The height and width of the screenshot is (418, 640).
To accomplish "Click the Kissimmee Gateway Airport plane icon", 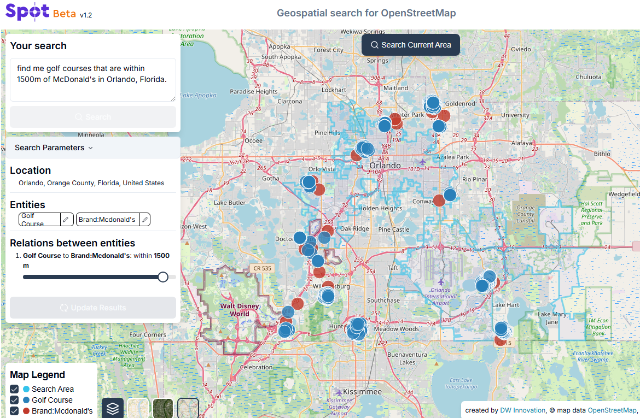I will point(339,392).
